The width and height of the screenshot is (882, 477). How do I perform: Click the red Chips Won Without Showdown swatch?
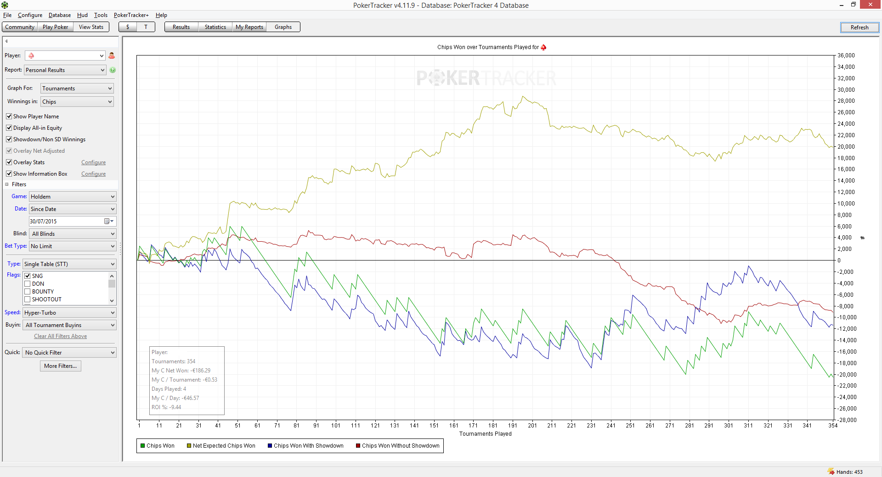coord(358,446)
